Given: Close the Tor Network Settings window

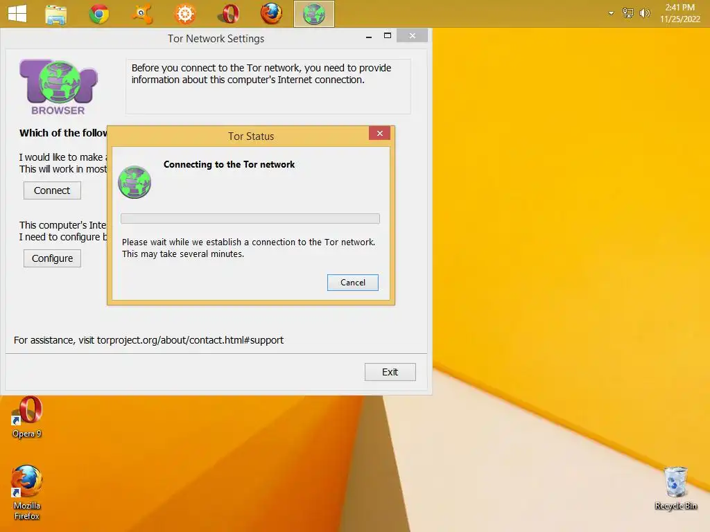Looking at the screenshot, I should [x=412, y=35].
